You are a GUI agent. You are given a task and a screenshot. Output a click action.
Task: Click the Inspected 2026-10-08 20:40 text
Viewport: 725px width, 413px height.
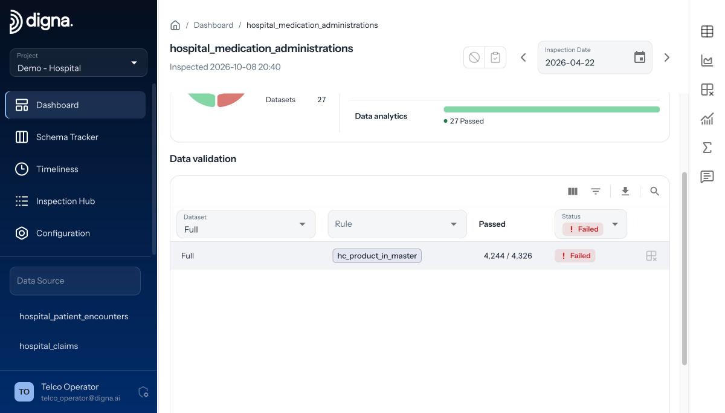point(225,67)
